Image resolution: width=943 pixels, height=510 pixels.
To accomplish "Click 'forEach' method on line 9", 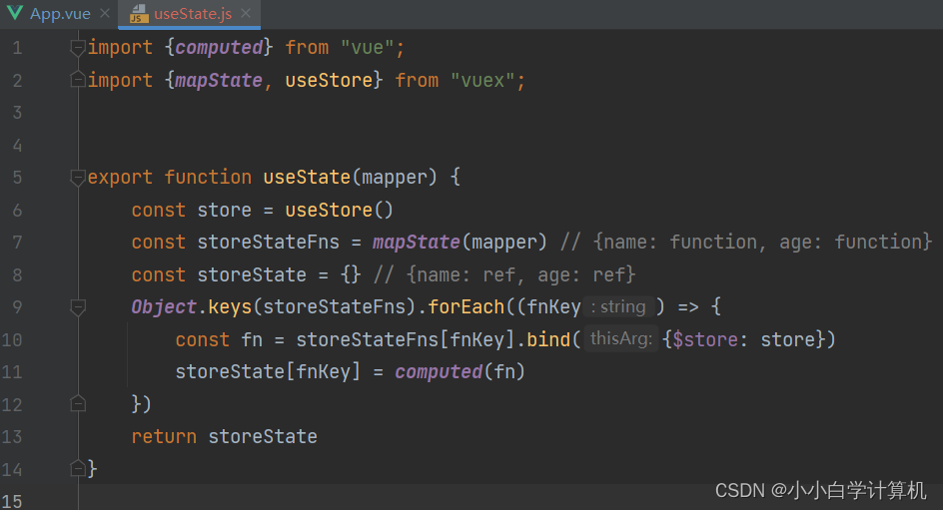I will pos(467,307).
